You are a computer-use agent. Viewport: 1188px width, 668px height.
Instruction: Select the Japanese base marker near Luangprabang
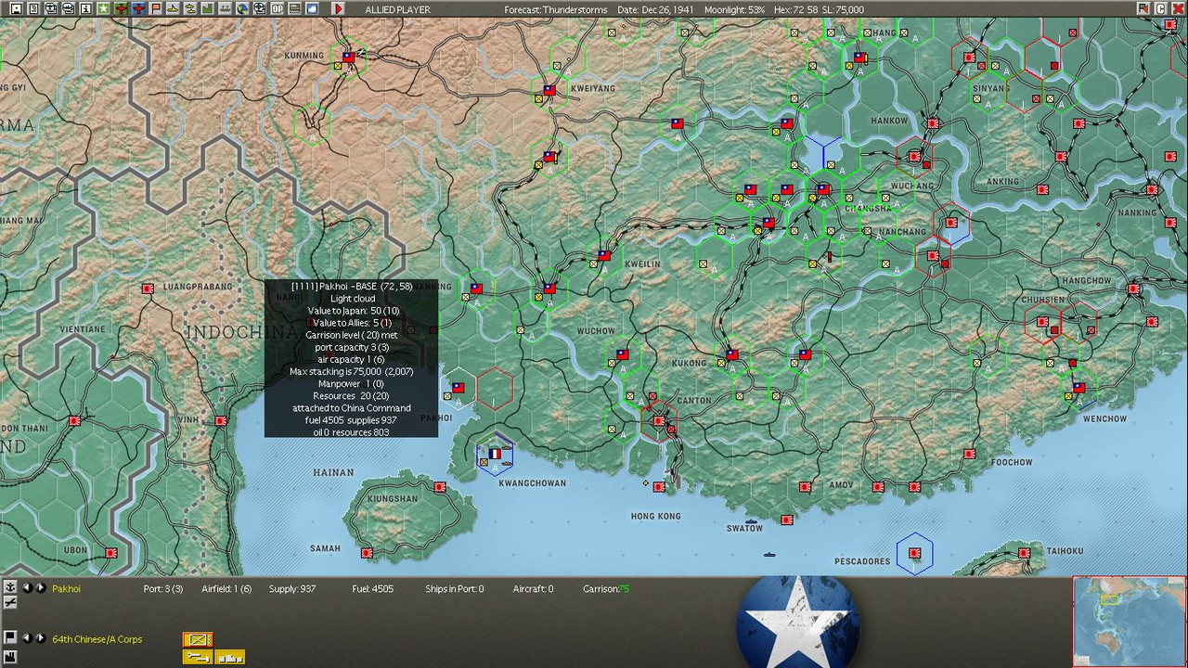point(148,289)
